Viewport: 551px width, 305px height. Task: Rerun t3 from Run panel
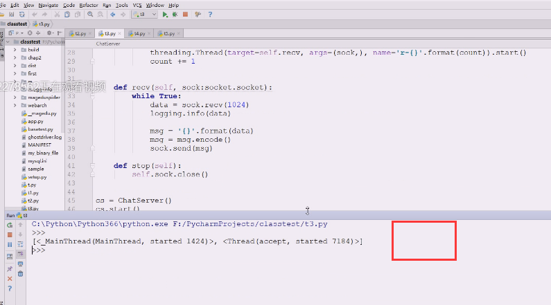click(10, 225)
